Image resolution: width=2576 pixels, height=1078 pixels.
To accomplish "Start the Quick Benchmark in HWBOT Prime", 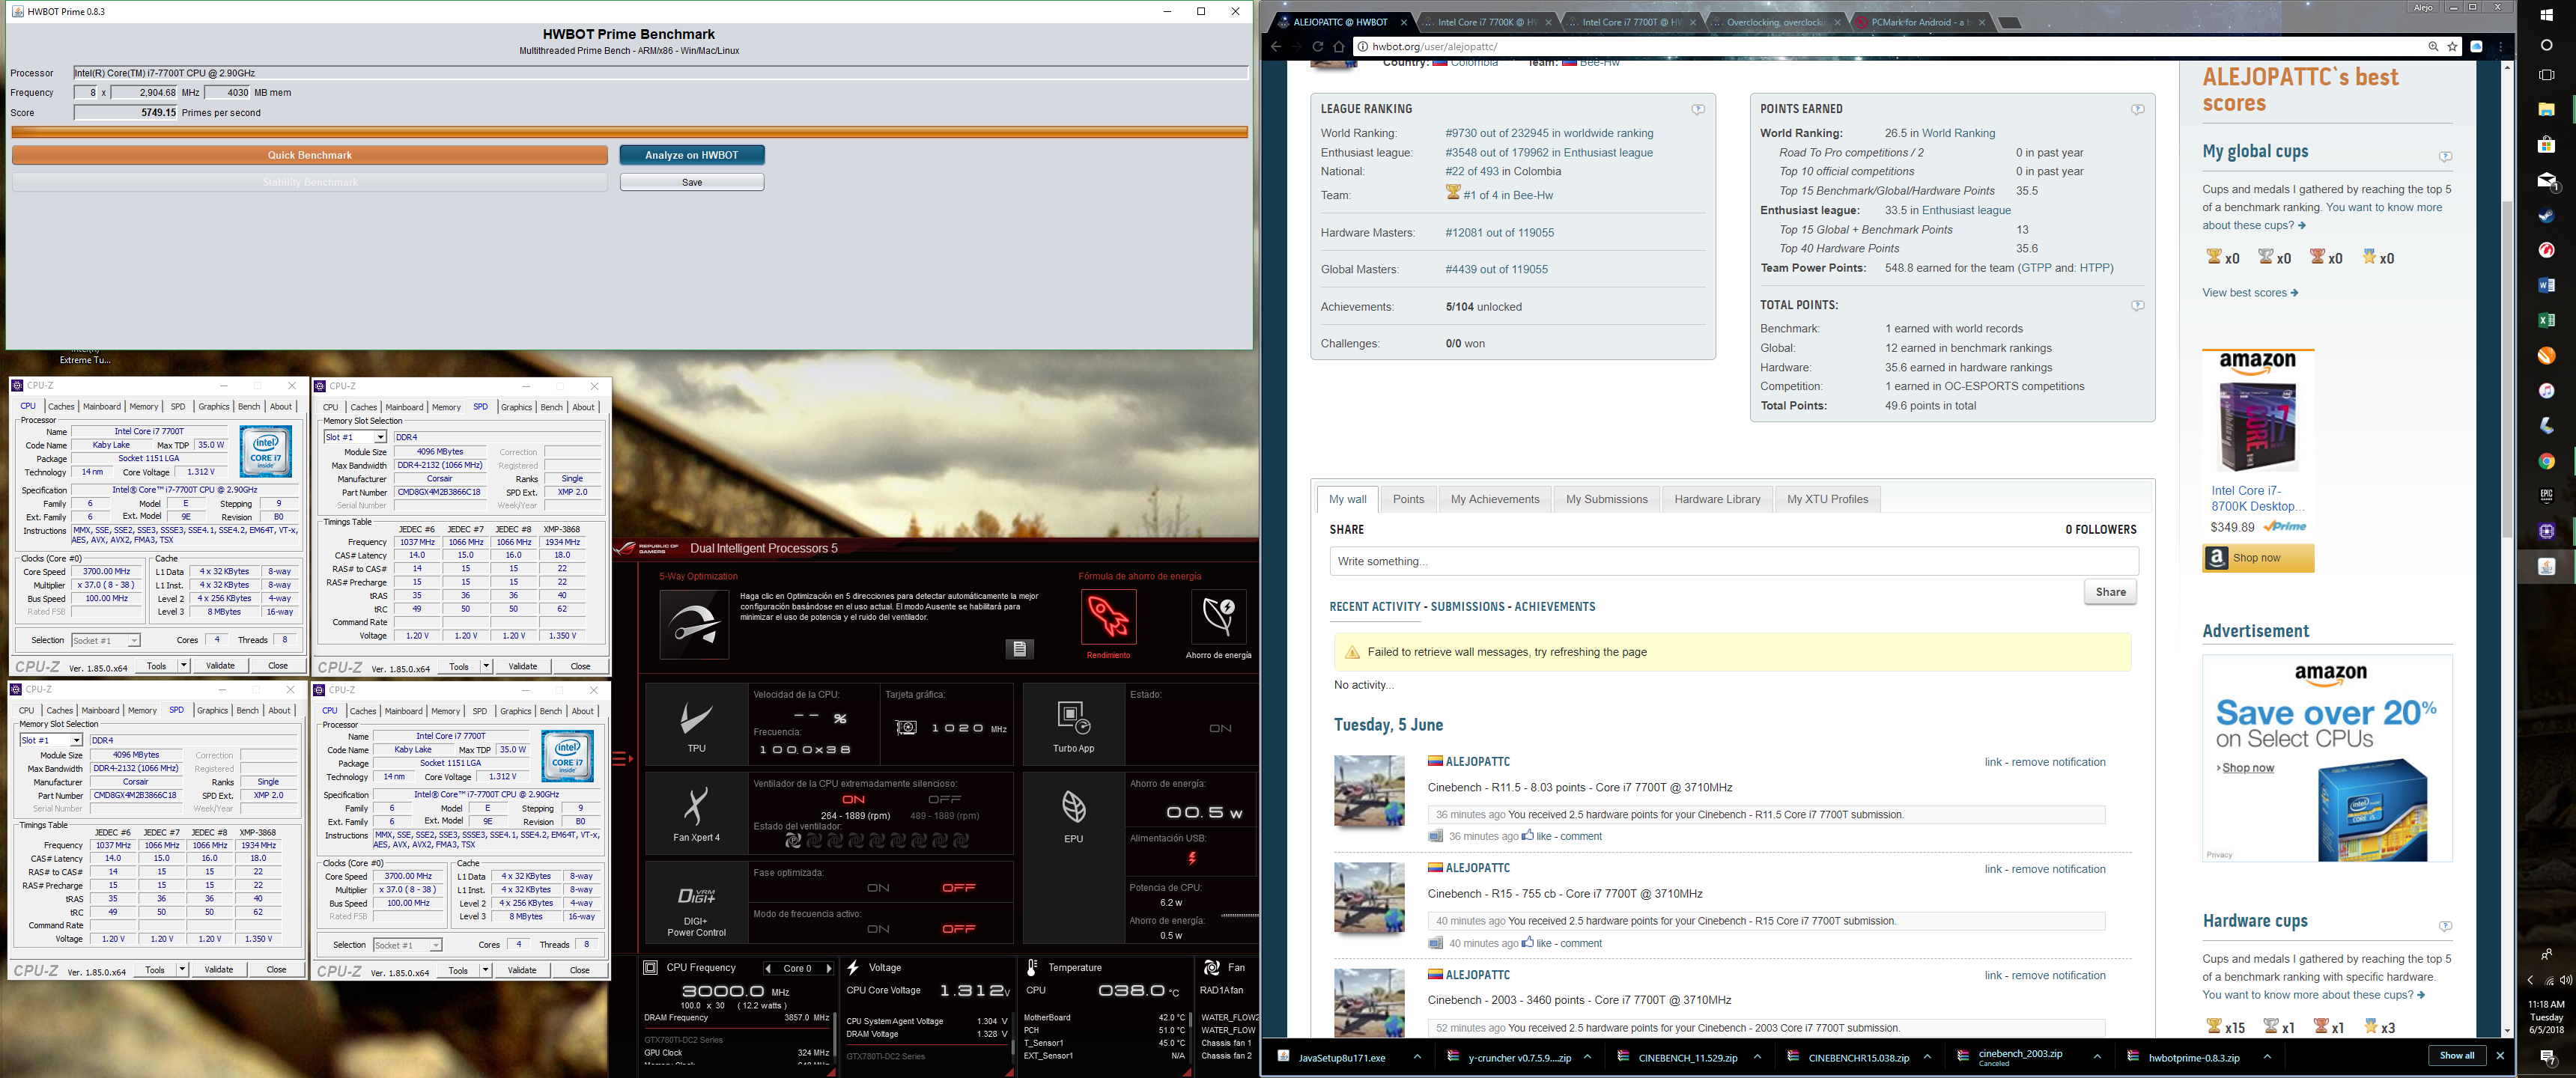I will [x=310, y=155].
